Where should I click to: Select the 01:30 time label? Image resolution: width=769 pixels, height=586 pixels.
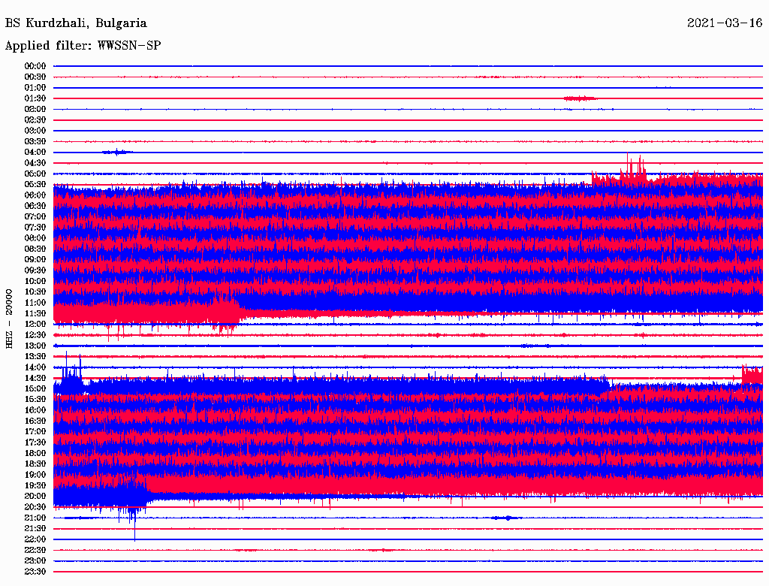tap(35, 98)
